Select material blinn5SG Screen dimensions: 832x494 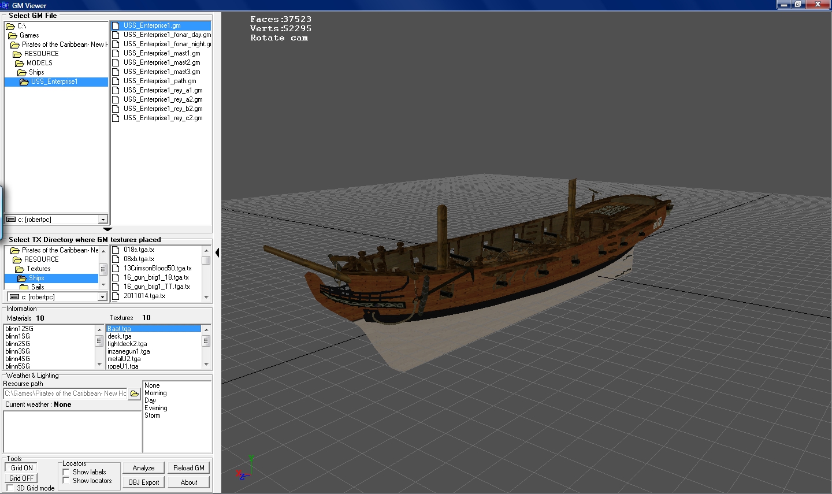(x=17, y=366)
